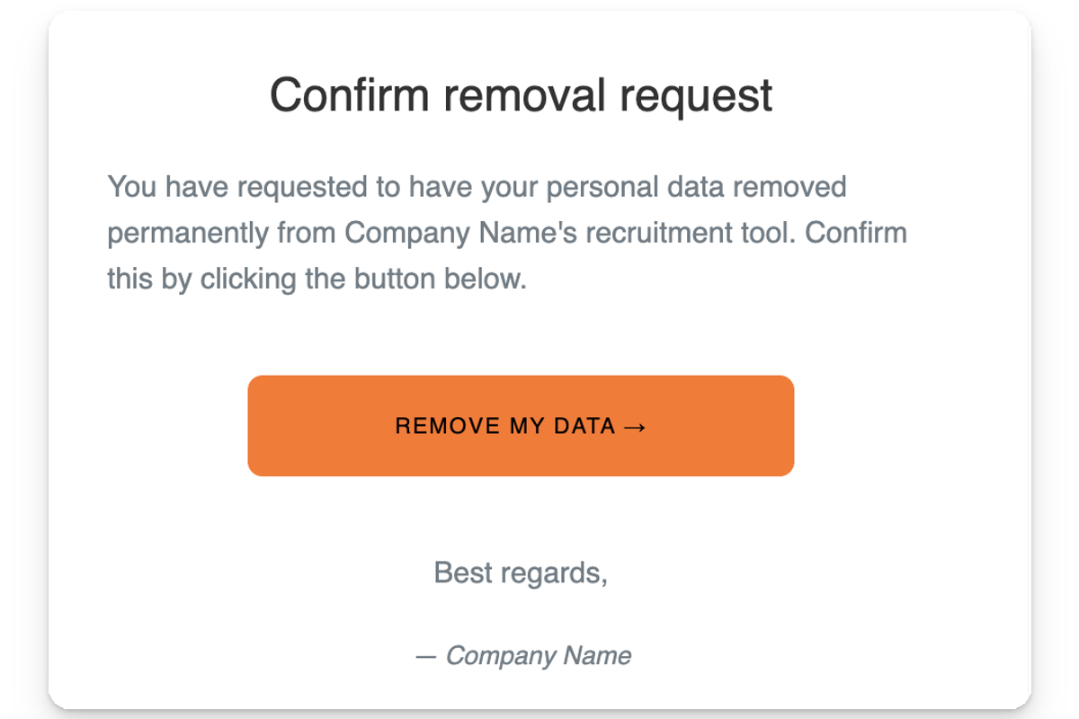Click the italic — Company Name signature
Viewport: 1079px width, 719px height.
(523, 655)
